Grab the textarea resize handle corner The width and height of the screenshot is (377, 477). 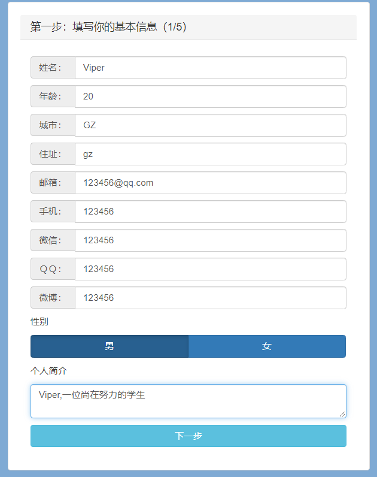[x=343, y=414]
